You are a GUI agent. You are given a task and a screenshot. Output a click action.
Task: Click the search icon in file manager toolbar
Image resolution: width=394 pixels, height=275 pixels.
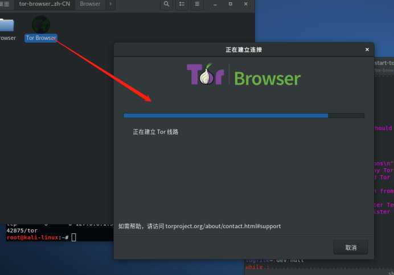click(166, 4)
